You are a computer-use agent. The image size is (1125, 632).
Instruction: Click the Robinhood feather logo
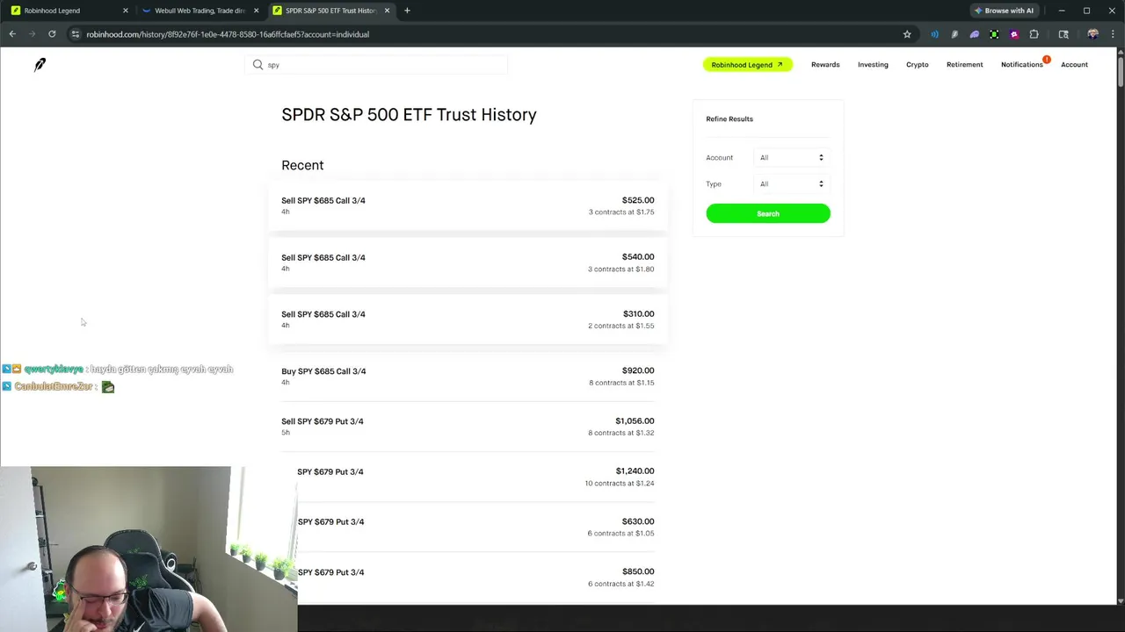tap(40, 65)
